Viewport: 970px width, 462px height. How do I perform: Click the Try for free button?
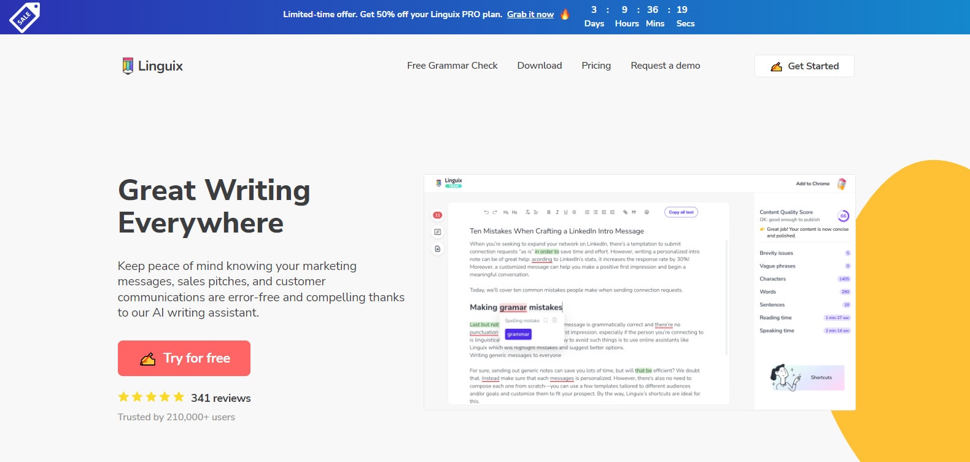pos(184,358)
